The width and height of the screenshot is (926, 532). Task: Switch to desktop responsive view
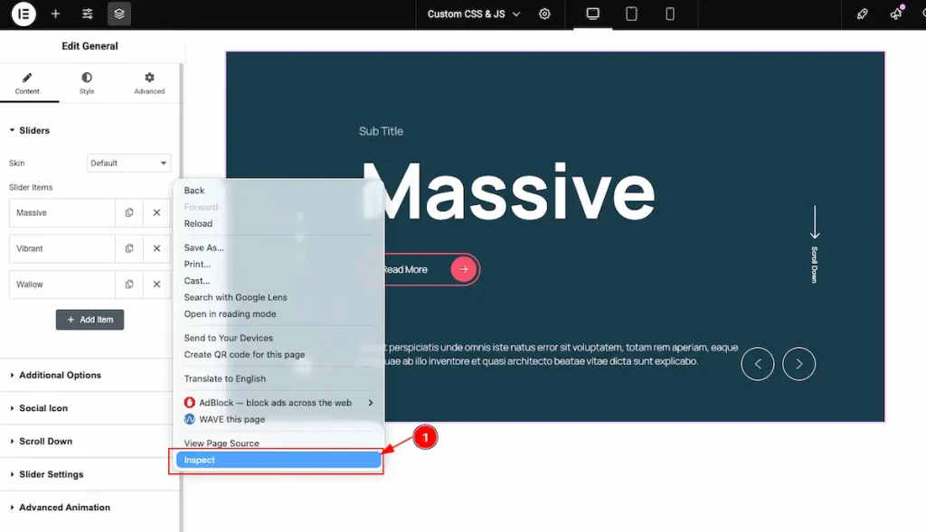pos(593,14)
